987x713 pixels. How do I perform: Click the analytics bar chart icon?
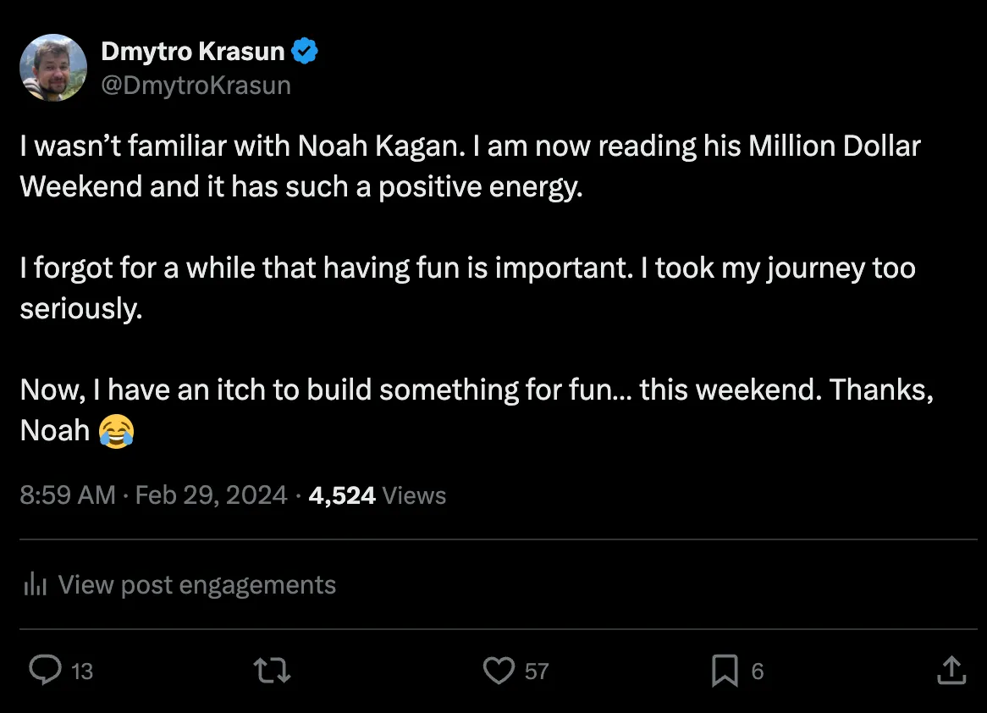[34, 584]
